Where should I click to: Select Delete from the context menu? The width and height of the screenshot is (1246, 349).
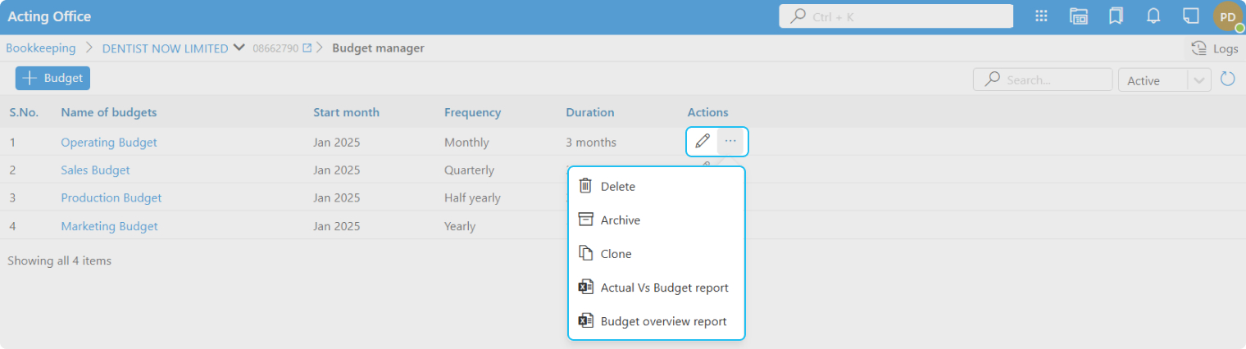[617, 187]
